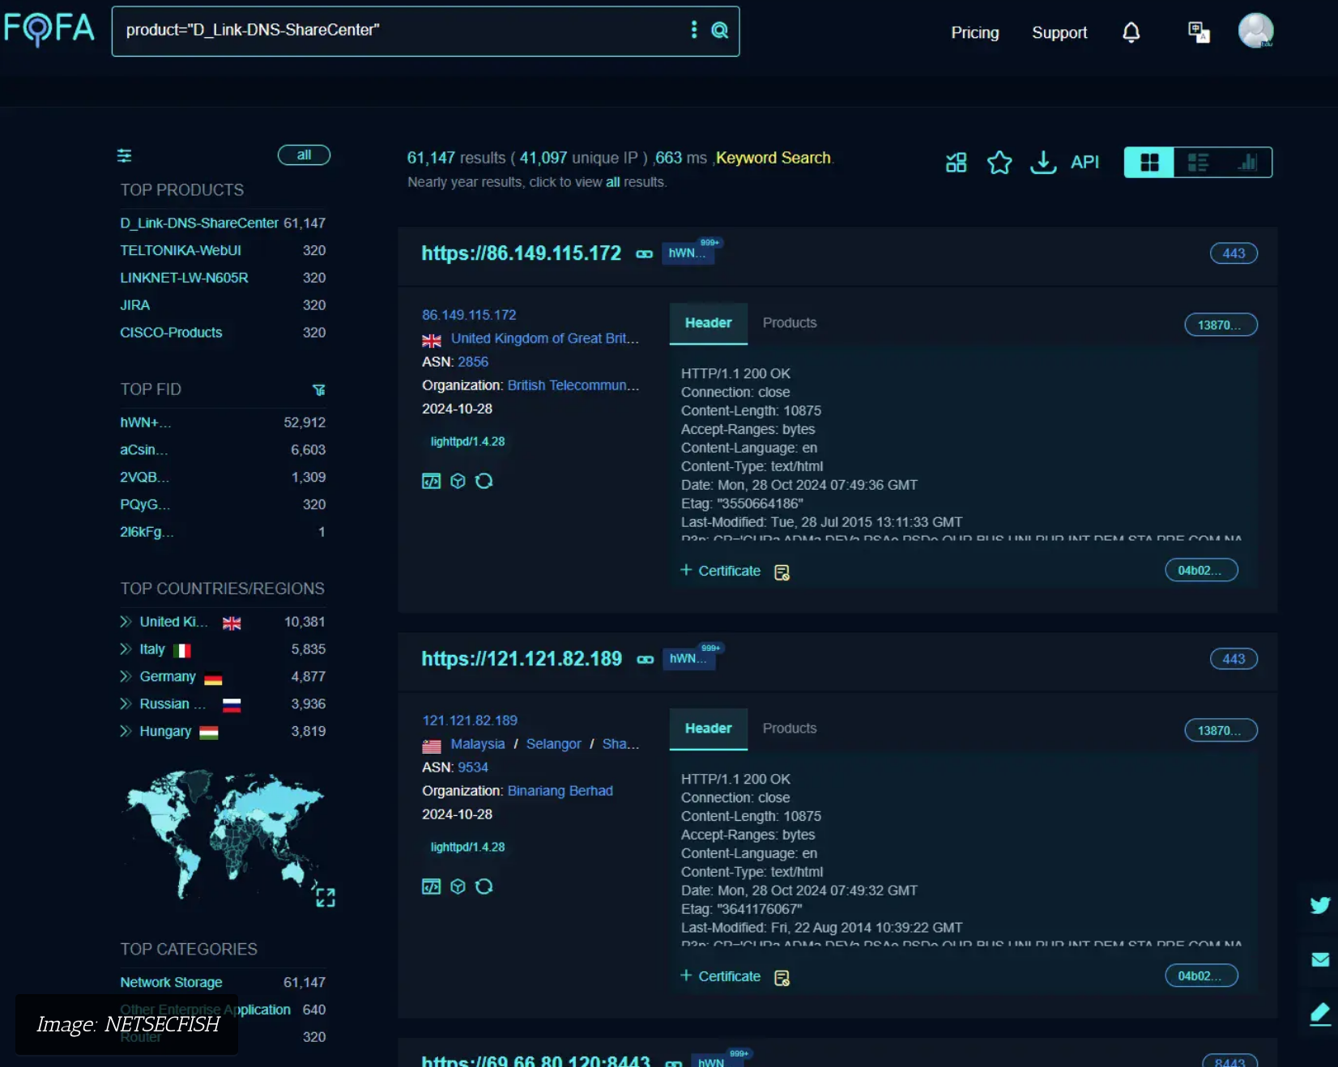Open the filter settings icon above Top Products
Screen dimensions: 1338x1067
tap(124, 155)
